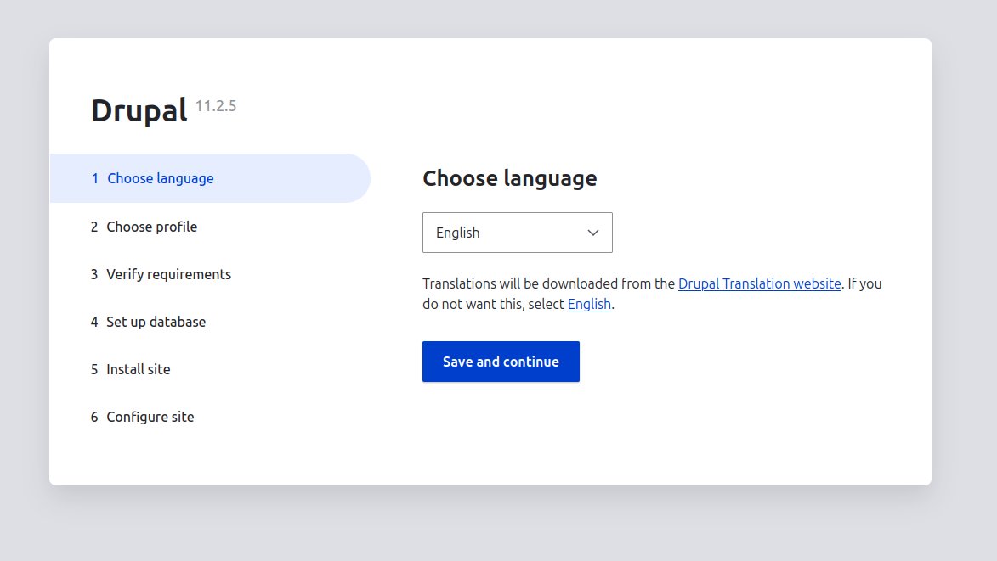Click step number 4 beside Set up database
Image resolution: width=997 pixels, height=561 pixels.
95,322
